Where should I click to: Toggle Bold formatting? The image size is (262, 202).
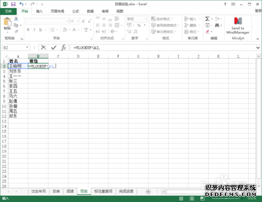coord(28,30)
